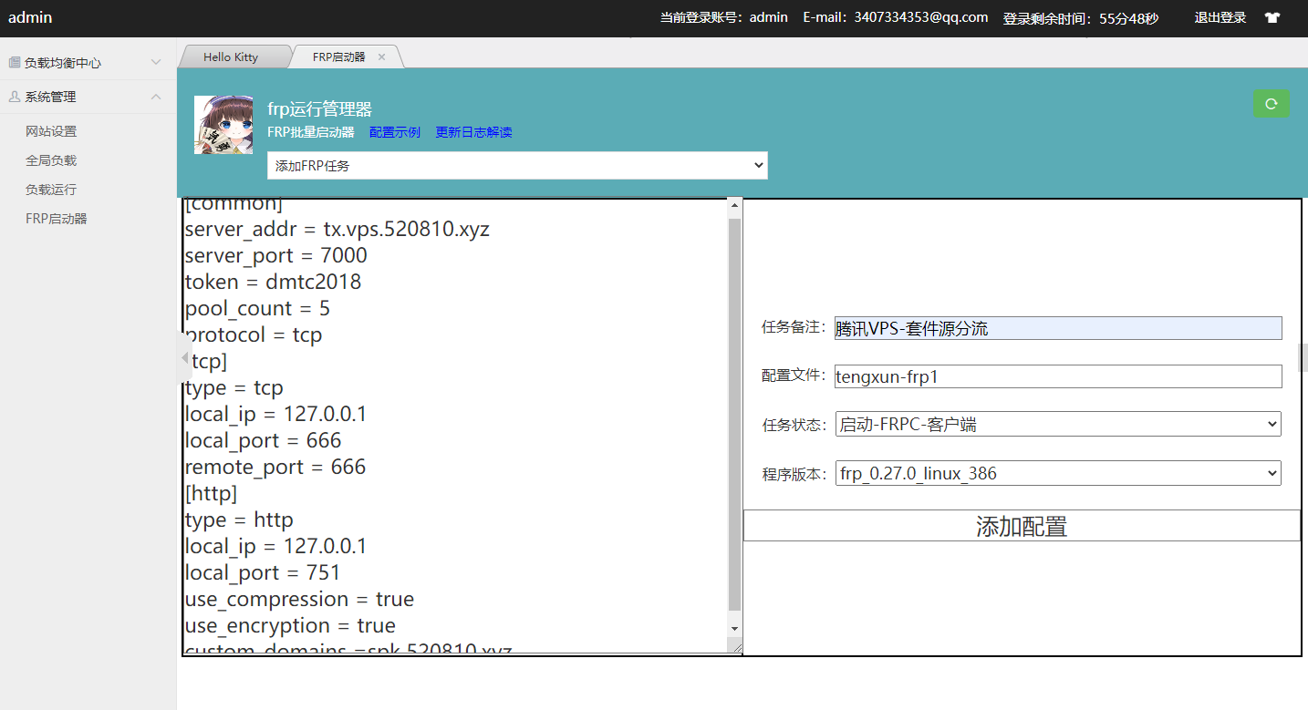
Task: Click the shirt theme icon in the top bar
Action: (x=1272, y=16)
